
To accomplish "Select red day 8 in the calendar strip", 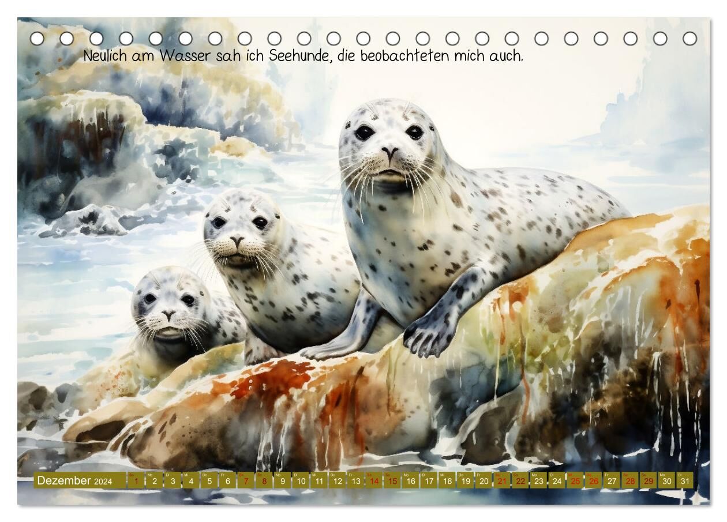I will point(264,481).
